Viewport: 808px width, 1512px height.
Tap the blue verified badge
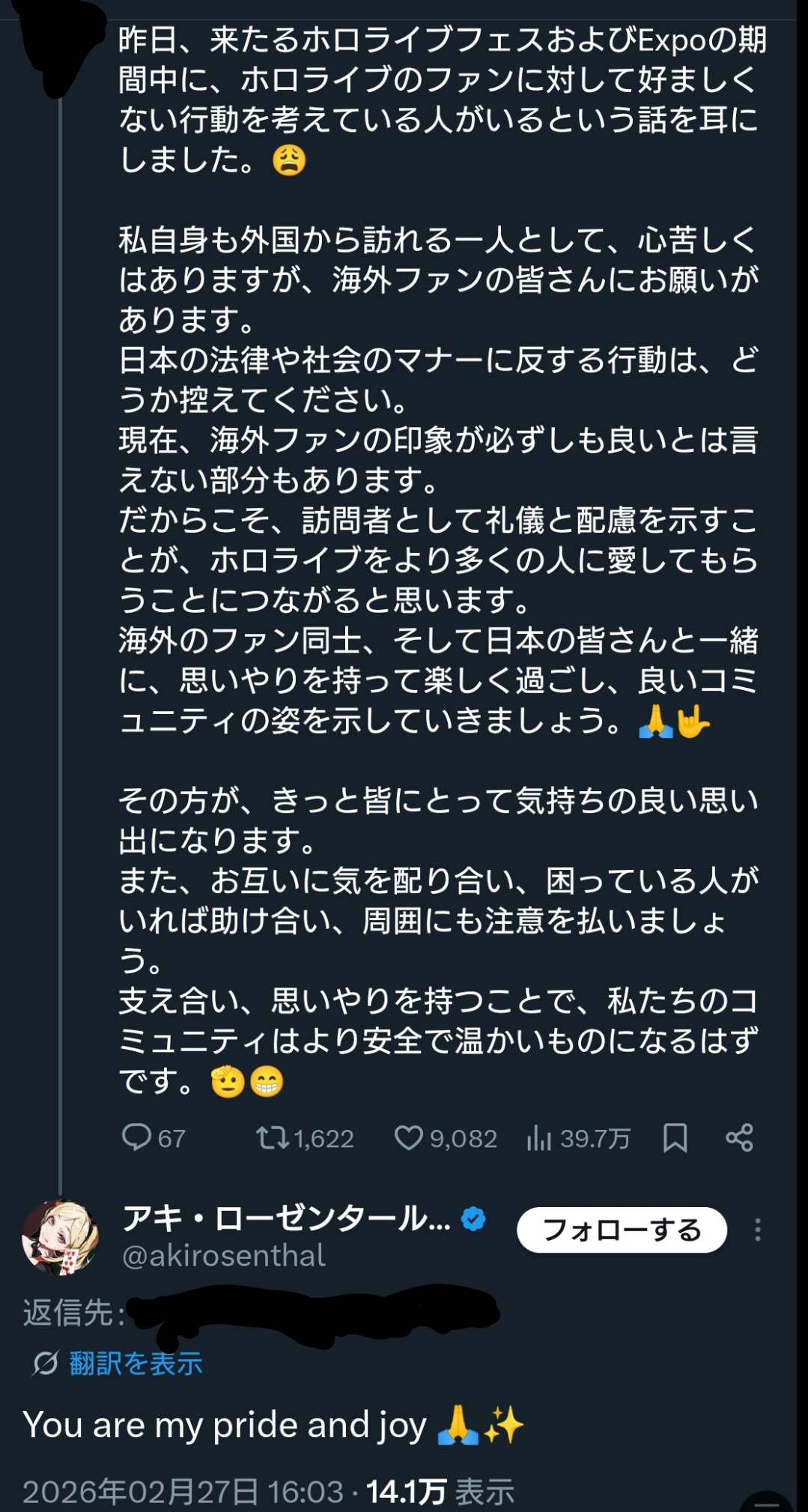point(473,1219)
